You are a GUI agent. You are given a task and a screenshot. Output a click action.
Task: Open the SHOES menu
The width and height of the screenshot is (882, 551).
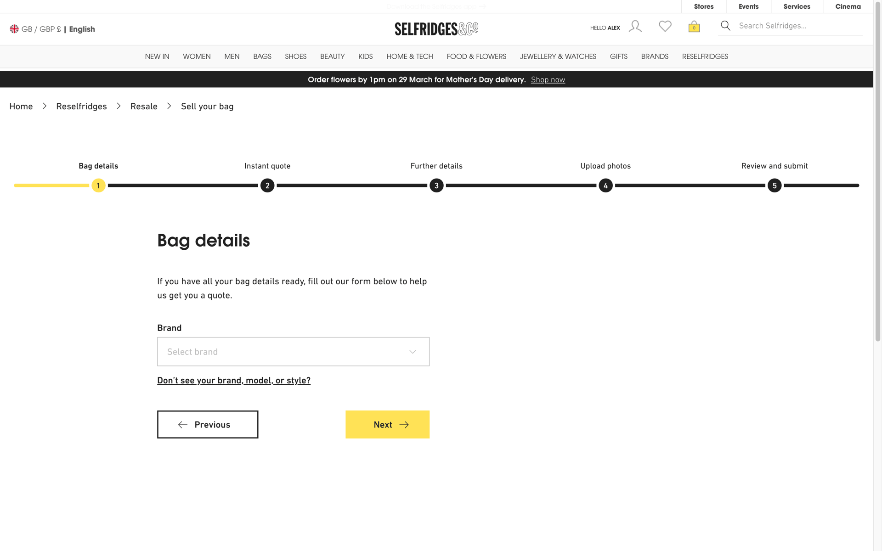pyautogui.click(x=295, y=56)
